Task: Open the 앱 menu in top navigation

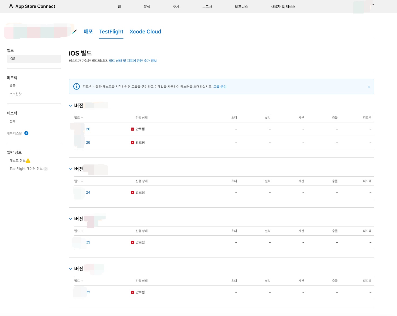Action: click(119, 6)
